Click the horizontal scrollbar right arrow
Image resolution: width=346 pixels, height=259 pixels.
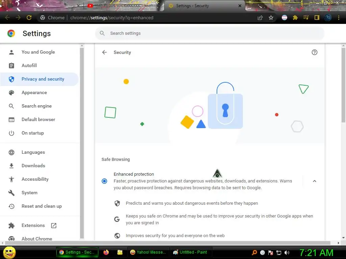click(339, 243)
